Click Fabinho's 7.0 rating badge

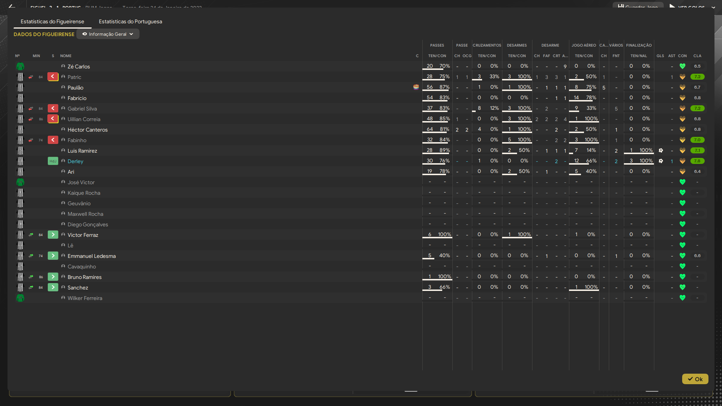tap(697, 140)
